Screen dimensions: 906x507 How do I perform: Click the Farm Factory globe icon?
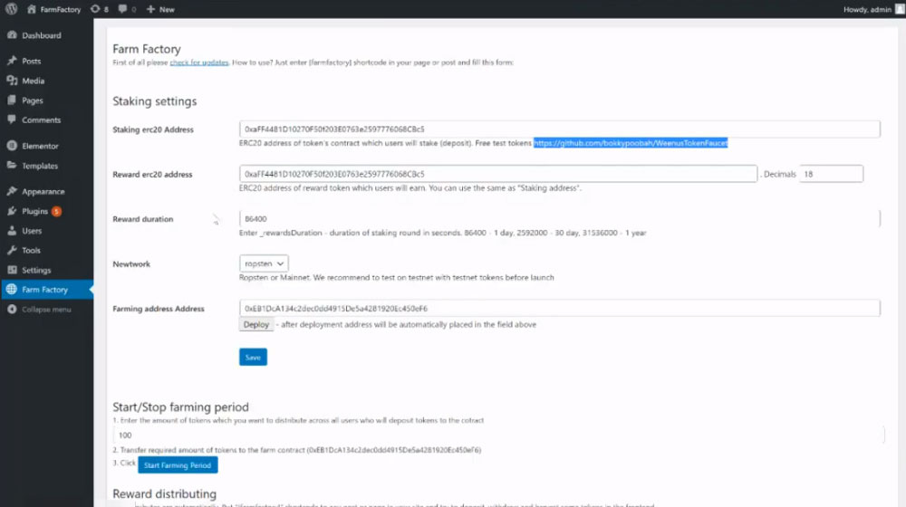[x=12, y=290]
